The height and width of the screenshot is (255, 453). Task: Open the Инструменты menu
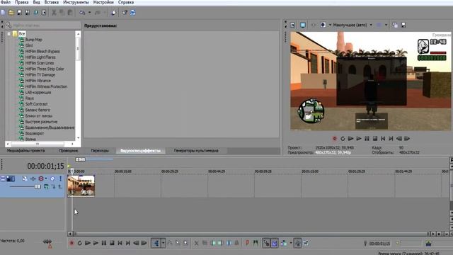click(76, 2)
